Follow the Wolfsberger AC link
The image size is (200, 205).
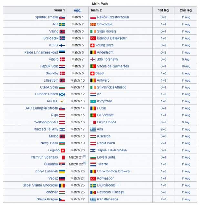[46, 122]
